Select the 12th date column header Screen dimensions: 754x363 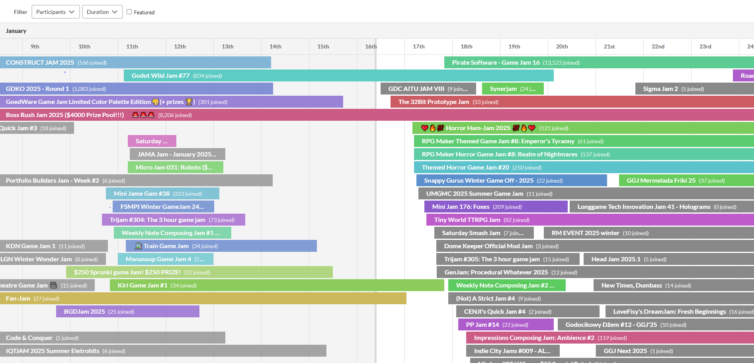click(x=180, y=46)
